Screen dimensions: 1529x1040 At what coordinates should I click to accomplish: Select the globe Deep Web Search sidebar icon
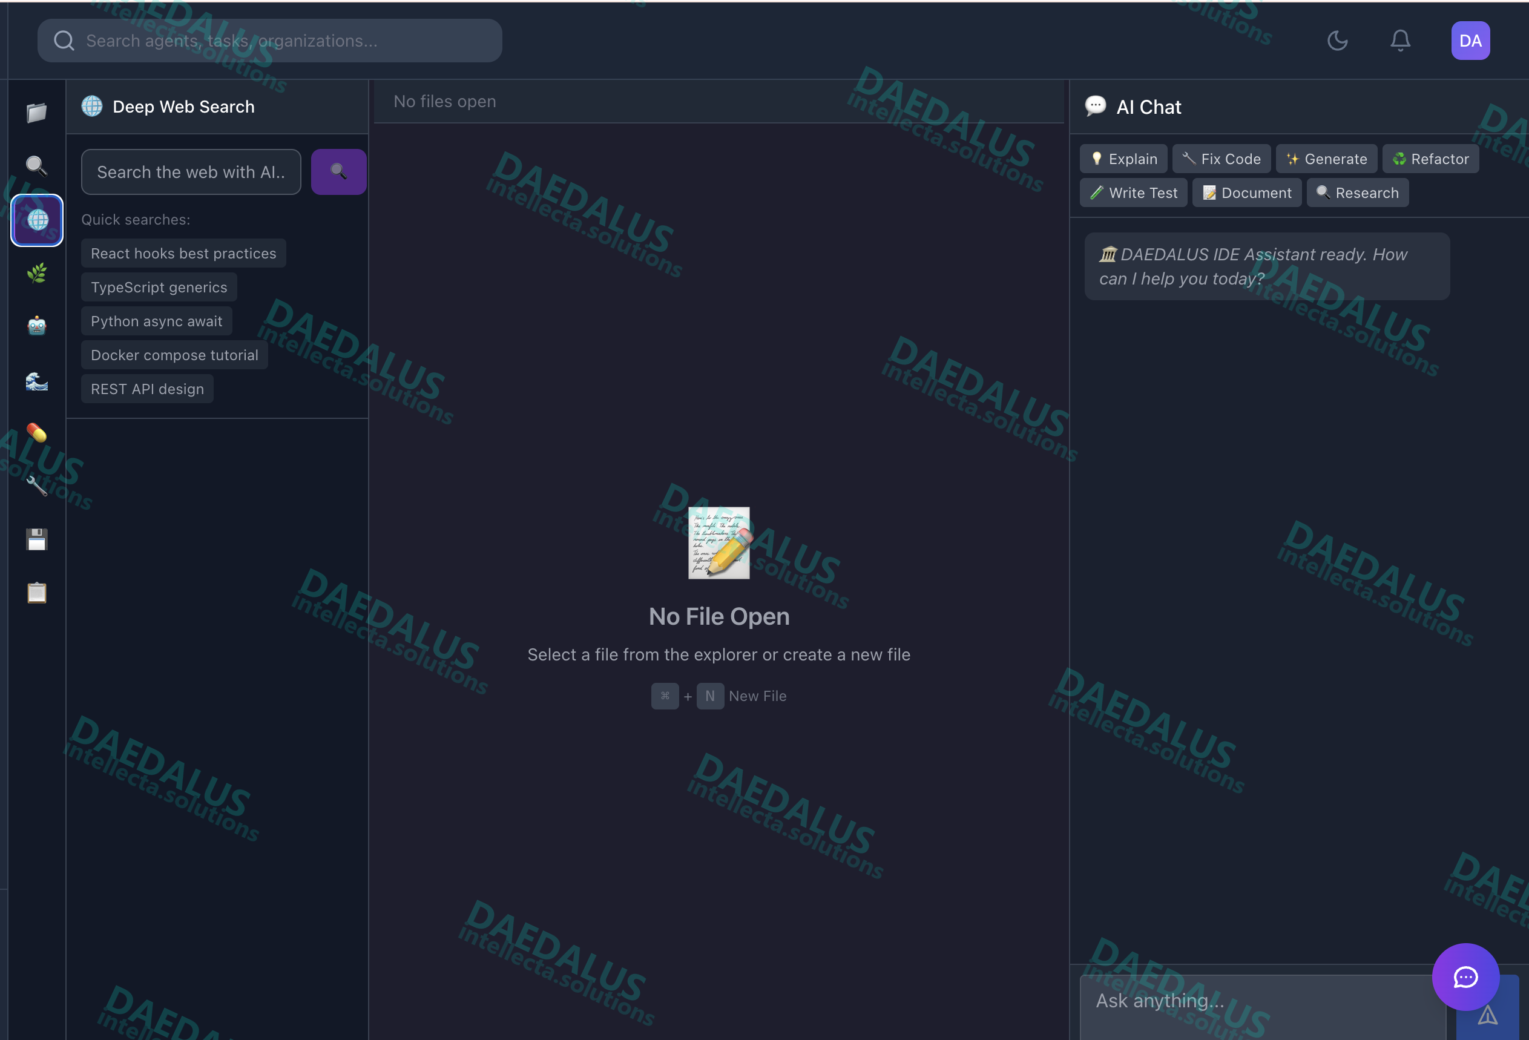[x=37, y=220]
